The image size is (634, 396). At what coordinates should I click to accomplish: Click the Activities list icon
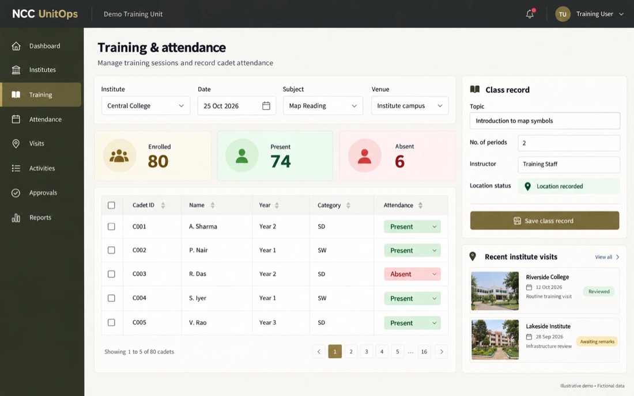[16, 168]
